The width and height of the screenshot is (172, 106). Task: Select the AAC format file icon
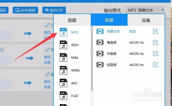64,83
